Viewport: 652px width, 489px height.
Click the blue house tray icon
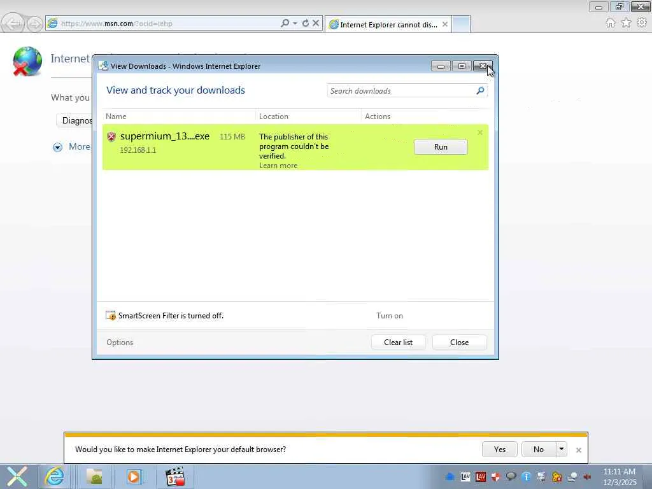tap(450, 477)
